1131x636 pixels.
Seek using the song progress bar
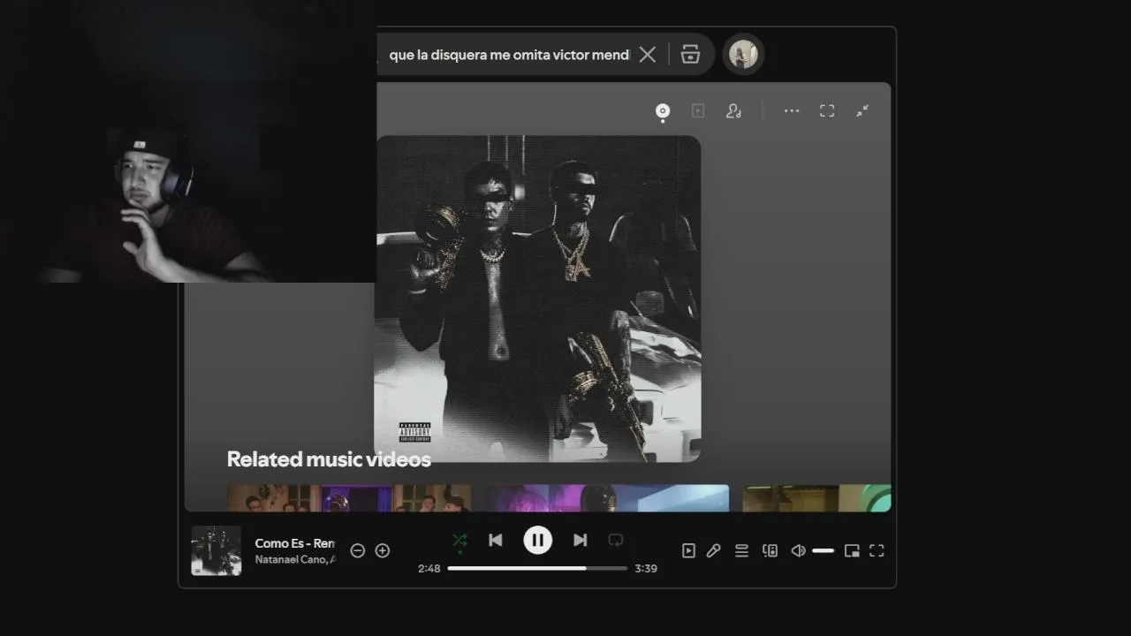click(537, 568)
